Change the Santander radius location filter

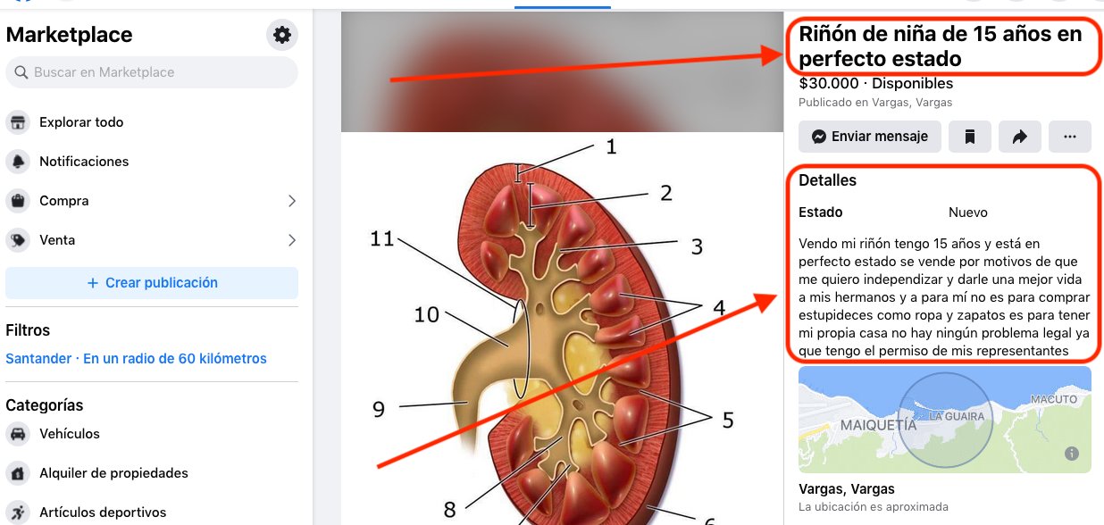click(x=136, y=359)
